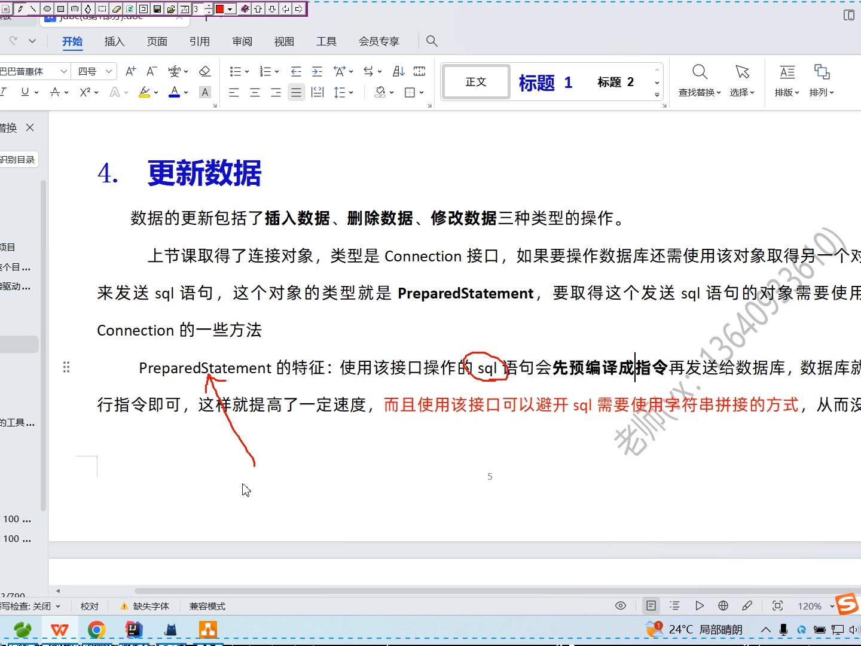Click the 校对 proofing button in status bar
This screenshot has height=646, width=861.
click(x=90, y=605)
